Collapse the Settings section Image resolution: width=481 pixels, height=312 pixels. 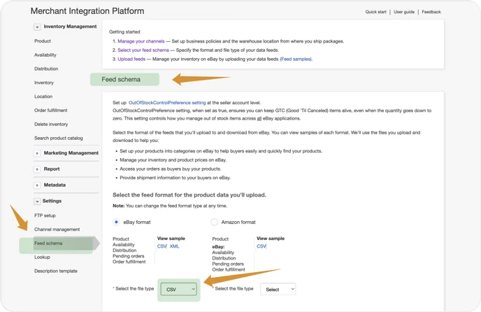[37, 201]
